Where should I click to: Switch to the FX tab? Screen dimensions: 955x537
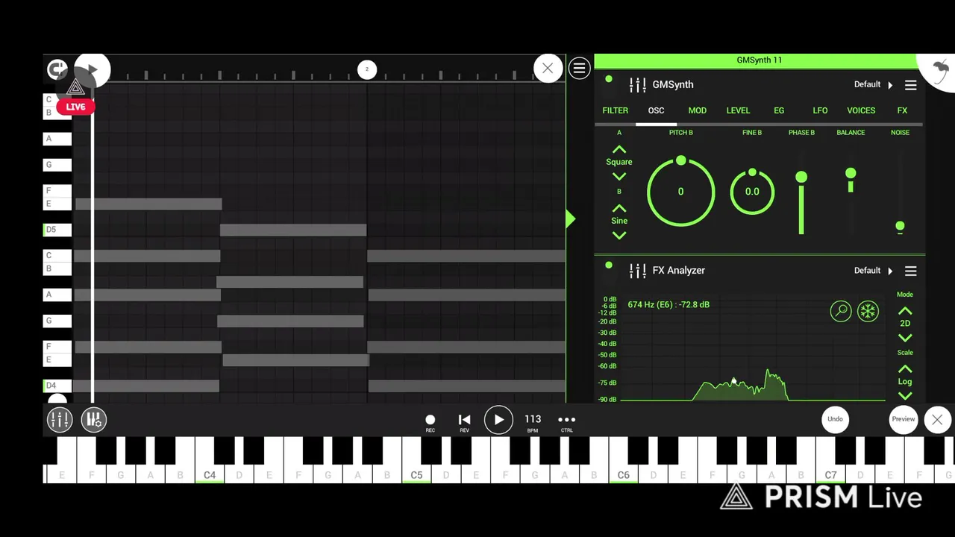click(x=902, y=110)
